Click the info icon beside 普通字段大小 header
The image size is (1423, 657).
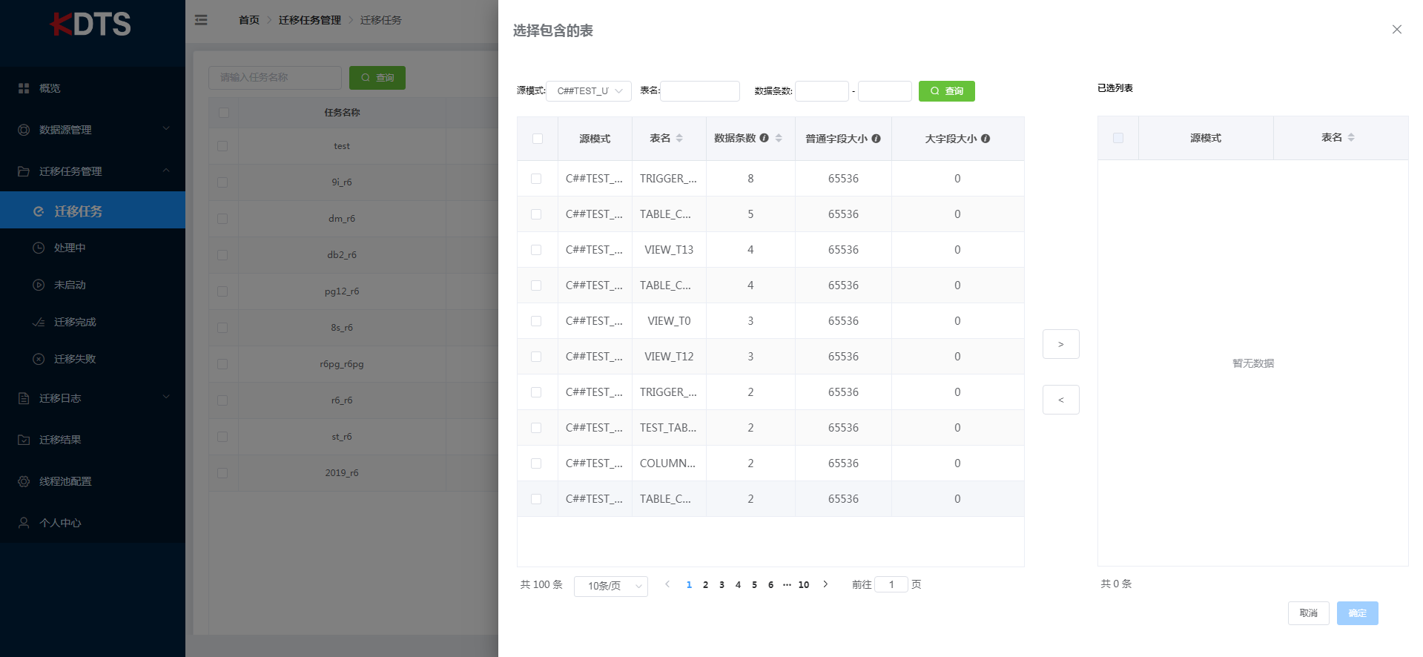(876, 139)
